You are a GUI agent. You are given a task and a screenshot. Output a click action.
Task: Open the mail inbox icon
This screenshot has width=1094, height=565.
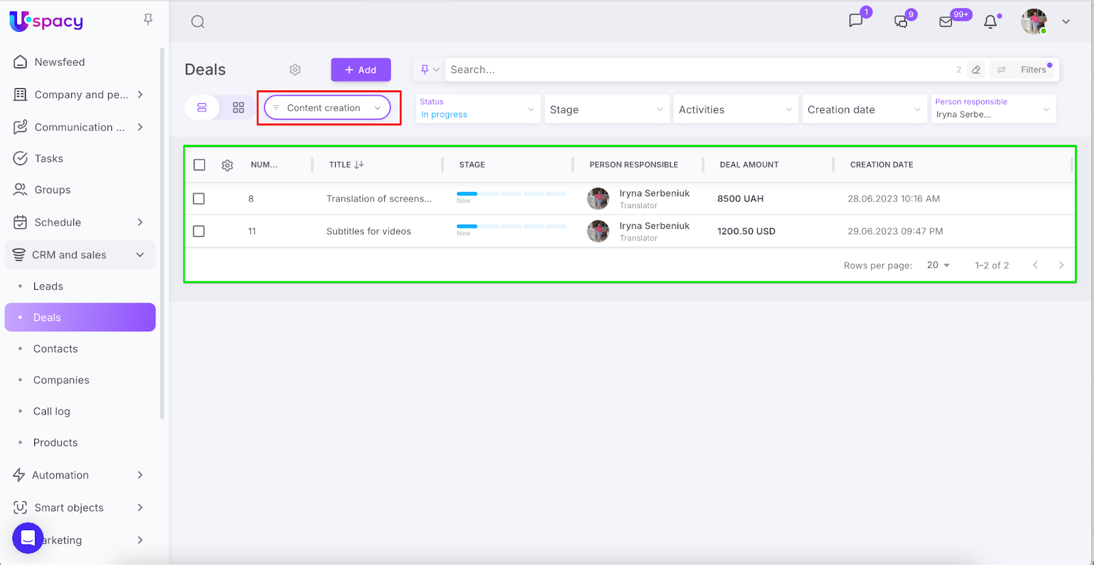(946, 22)
